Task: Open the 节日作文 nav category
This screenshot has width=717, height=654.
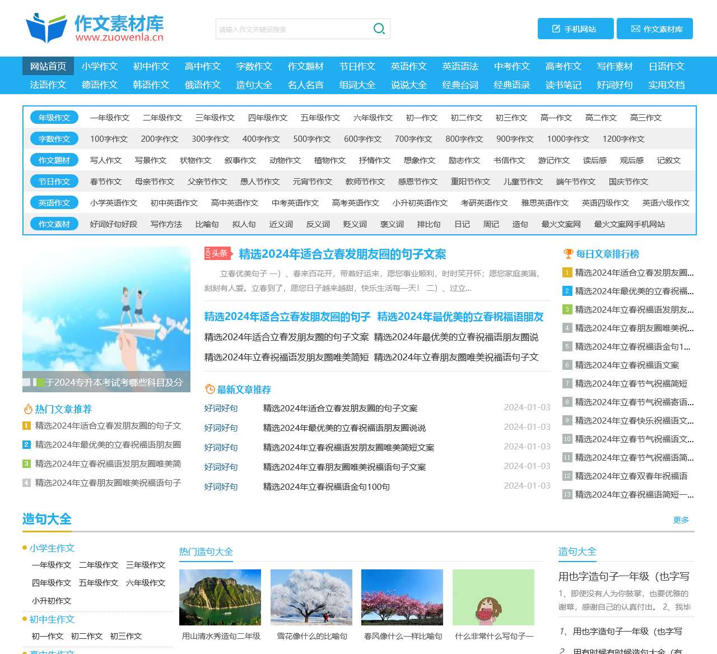Action: (x=357, y=66)
